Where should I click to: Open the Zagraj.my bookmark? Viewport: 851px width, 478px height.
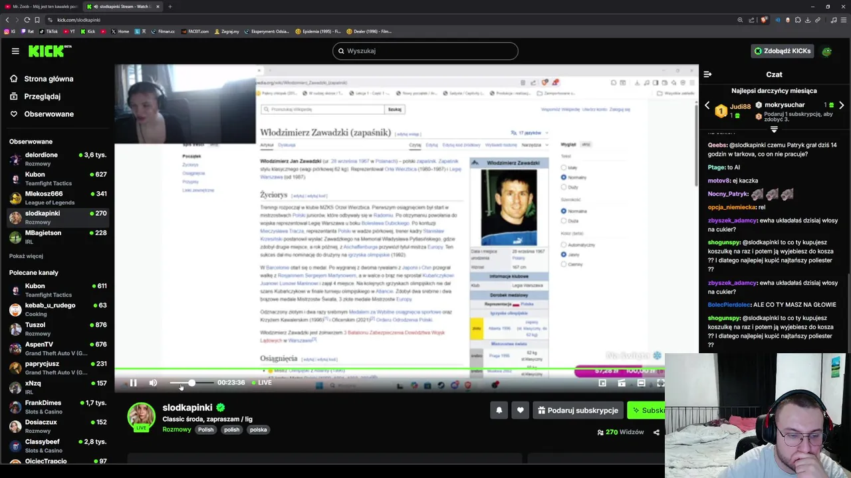click(227, 31)
